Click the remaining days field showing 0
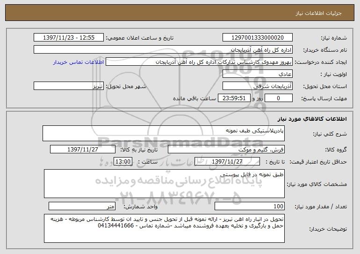Screen dimensions: 360x254 click(x=279, y=98)
